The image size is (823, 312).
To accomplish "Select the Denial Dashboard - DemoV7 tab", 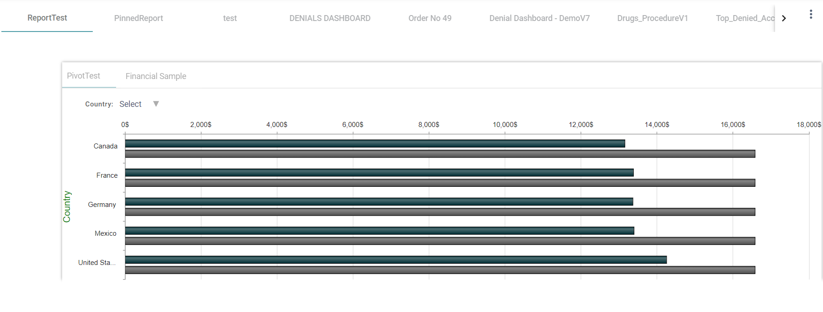I will (539, 18).
